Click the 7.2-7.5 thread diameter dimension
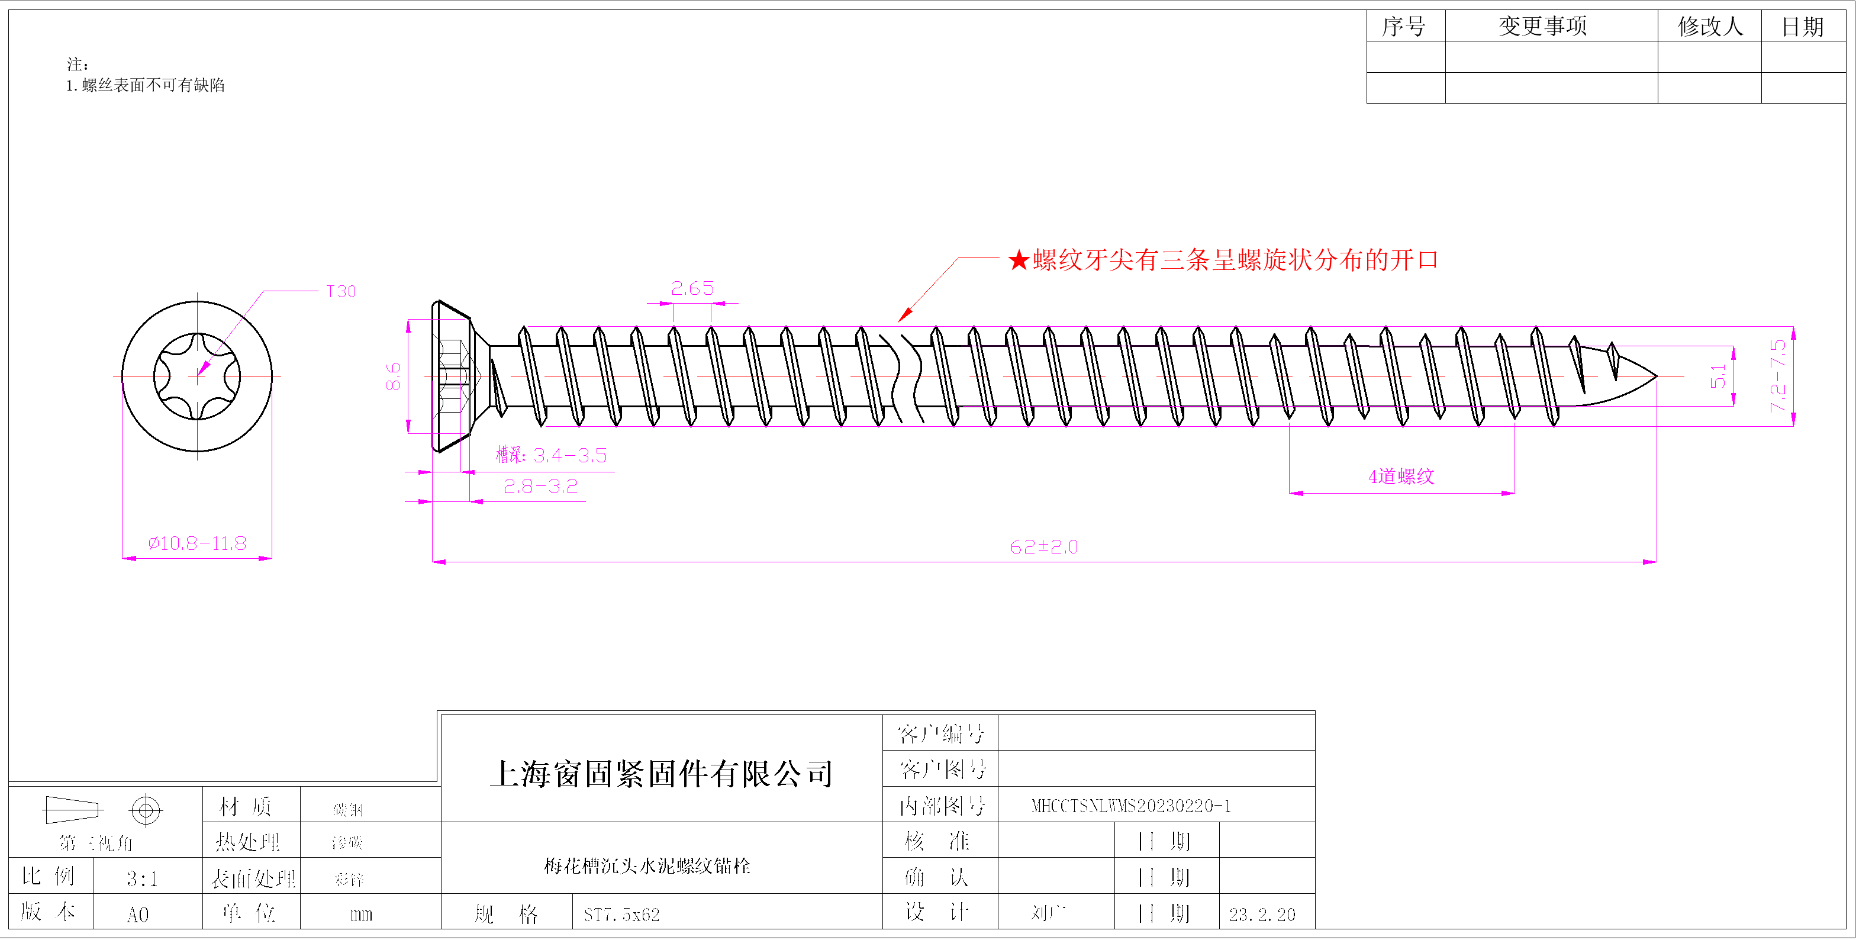The height and width of the screenshot is (940, 1856). [1777, 375]
